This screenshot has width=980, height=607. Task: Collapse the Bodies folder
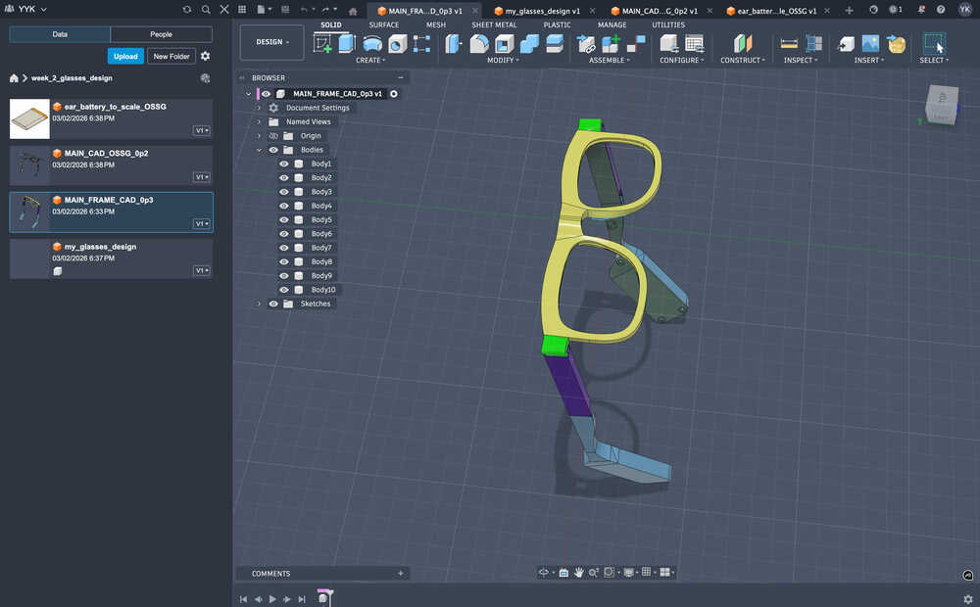(259, 149)
